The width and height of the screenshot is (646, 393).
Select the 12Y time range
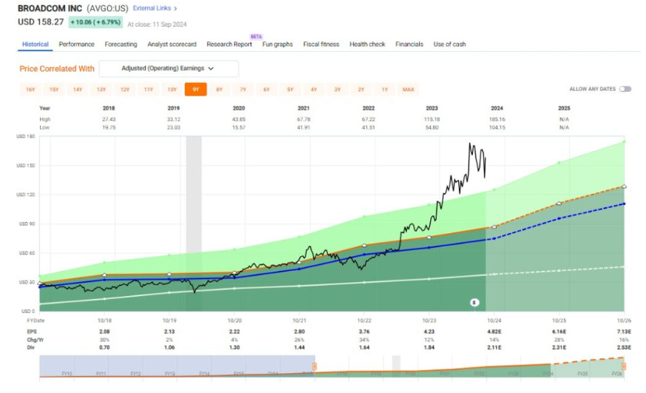(125, 90)
